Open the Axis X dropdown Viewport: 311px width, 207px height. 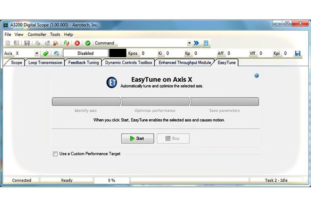37,53
